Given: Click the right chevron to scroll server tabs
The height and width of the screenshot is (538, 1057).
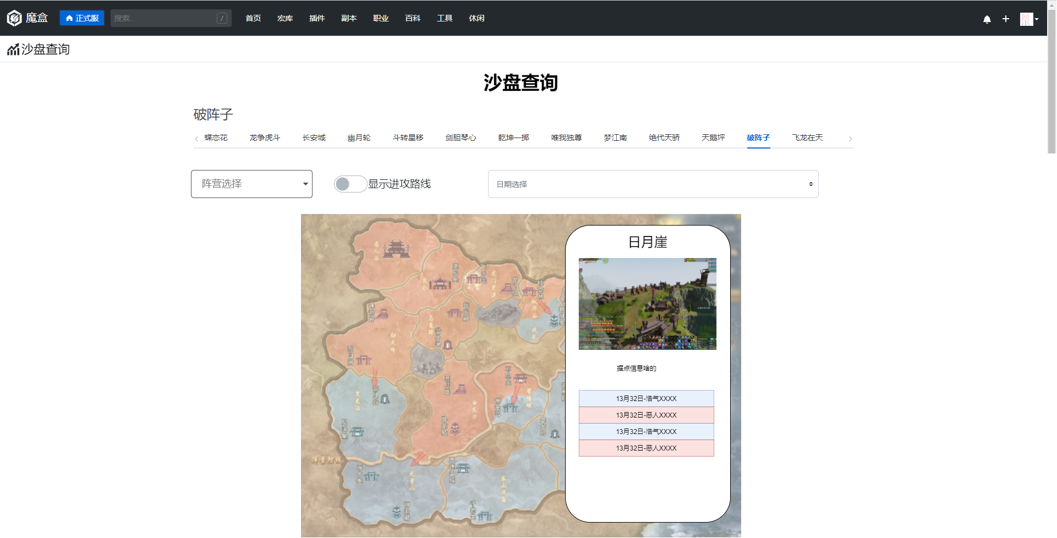Looking at the screenshot, I should [850, 139].
